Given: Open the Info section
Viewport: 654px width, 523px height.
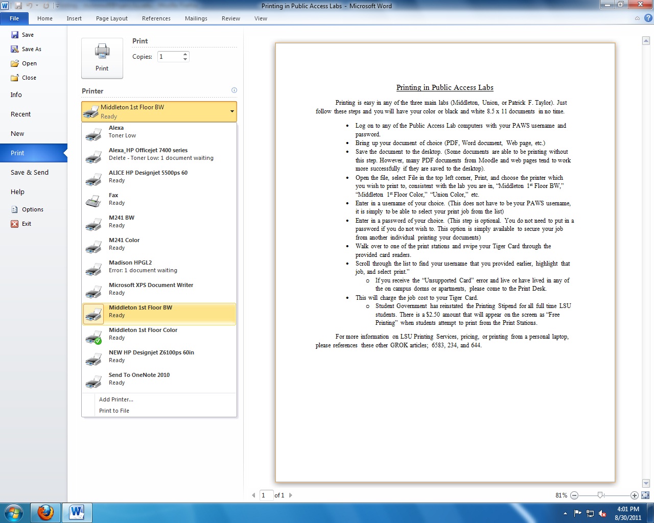Looking at the screenshot, I should 34,95.
